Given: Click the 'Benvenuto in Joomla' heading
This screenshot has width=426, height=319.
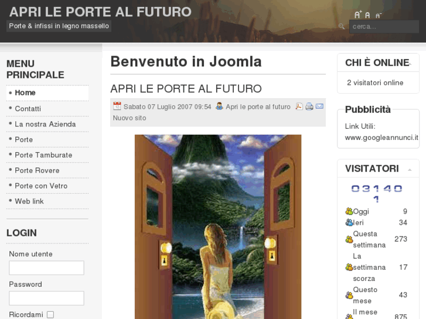Looking at the screenshot, I should pos(186,61).
